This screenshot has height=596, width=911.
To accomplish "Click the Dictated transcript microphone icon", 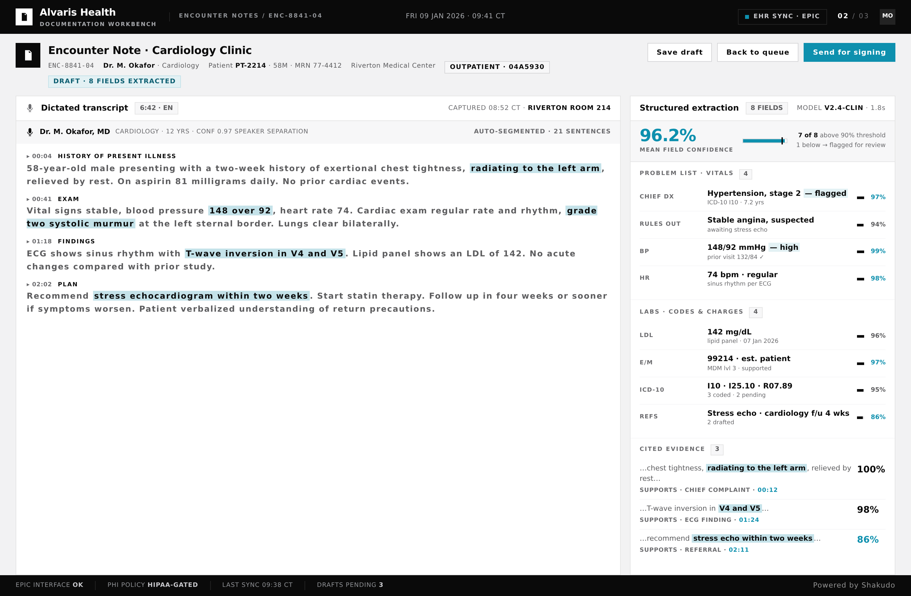I will 30,108.
